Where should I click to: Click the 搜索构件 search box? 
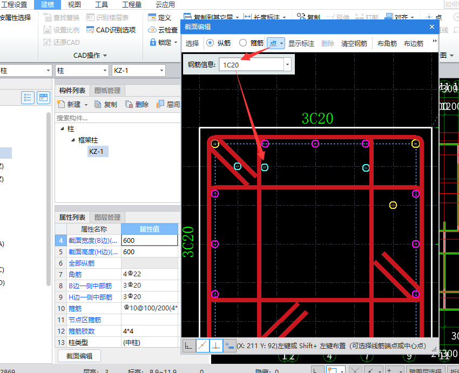(118, 118)
